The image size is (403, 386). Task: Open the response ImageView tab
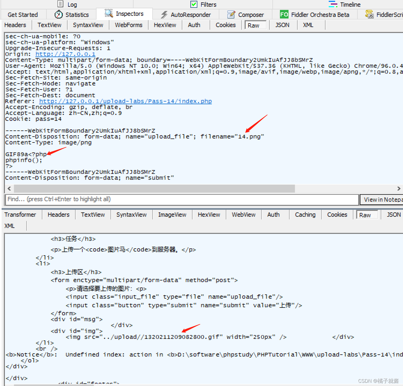172,215
